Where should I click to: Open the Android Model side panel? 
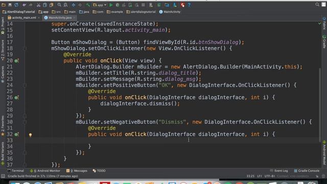point(324,153)
